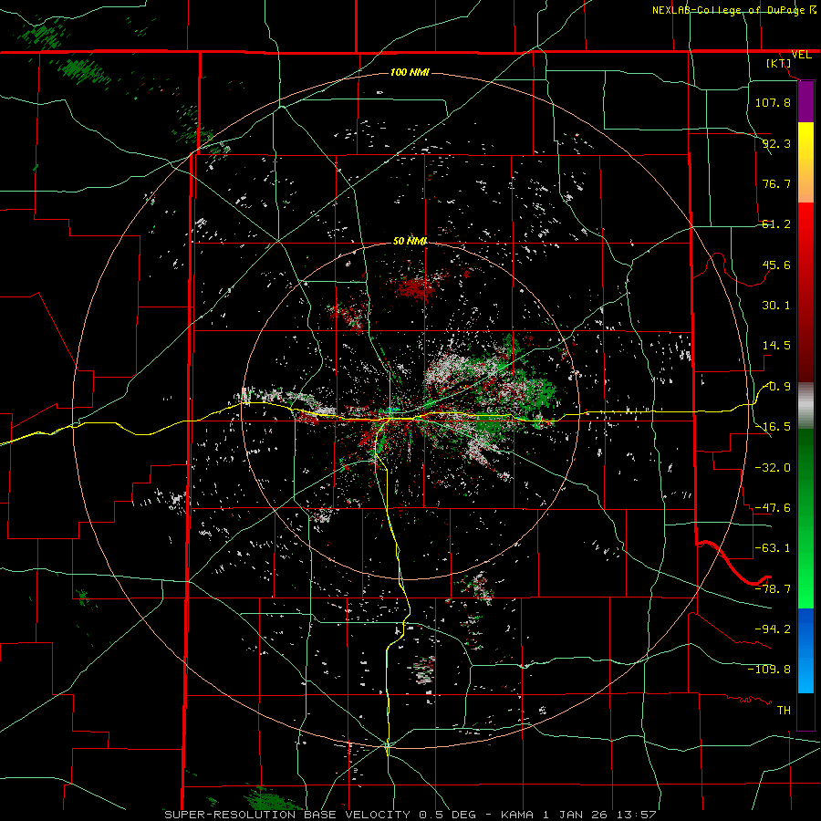Click the 30.1 velocity scale value
Image resolution: width=821 pixels, height=821 pixels.
[x=776, y=306]
